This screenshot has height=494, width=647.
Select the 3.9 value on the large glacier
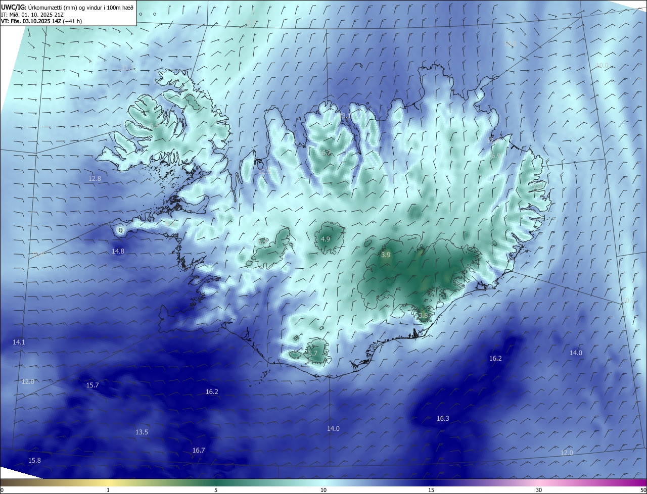click(386, 256)
